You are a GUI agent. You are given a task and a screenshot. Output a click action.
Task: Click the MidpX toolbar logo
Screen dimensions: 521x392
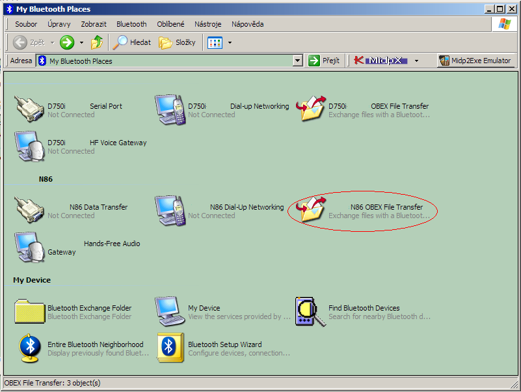pos(381,61)
